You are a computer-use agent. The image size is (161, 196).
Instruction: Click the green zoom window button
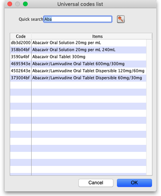(x=25, y=4)
